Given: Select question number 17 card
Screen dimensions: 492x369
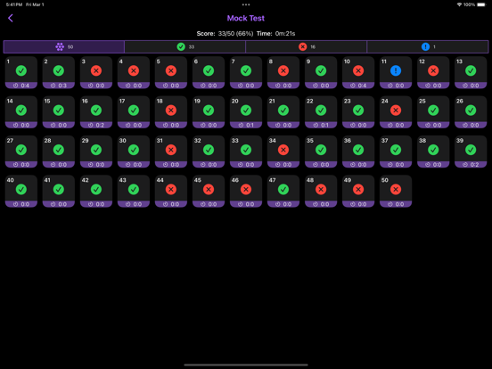Looking at the screenshot, I should (134, 112).
